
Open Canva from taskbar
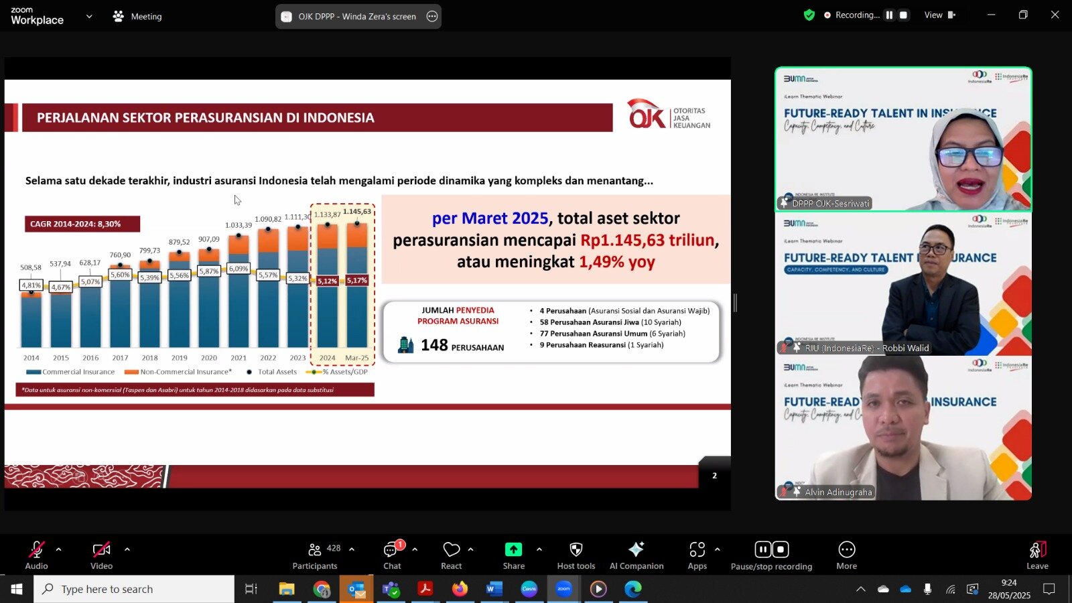529,589
